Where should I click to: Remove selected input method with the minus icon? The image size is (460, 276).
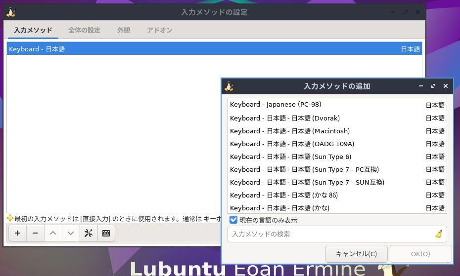click(35, 233)
